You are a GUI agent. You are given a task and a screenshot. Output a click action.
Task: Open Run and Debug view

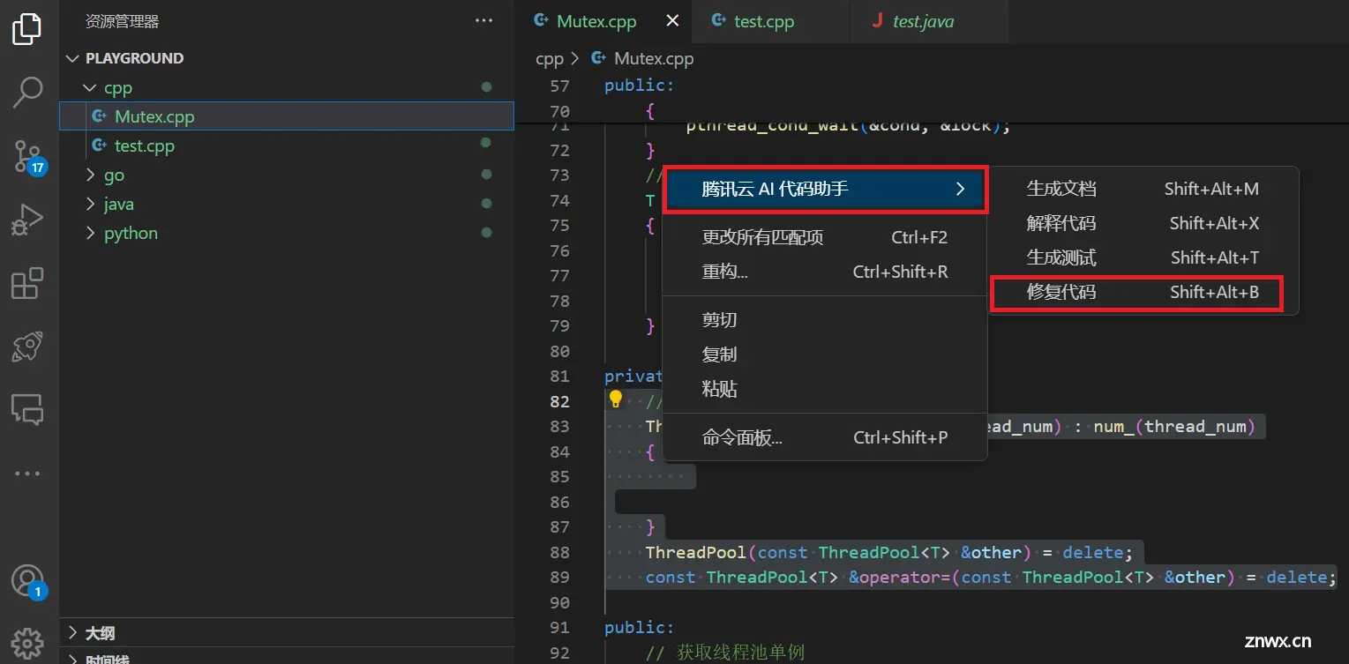27,219
